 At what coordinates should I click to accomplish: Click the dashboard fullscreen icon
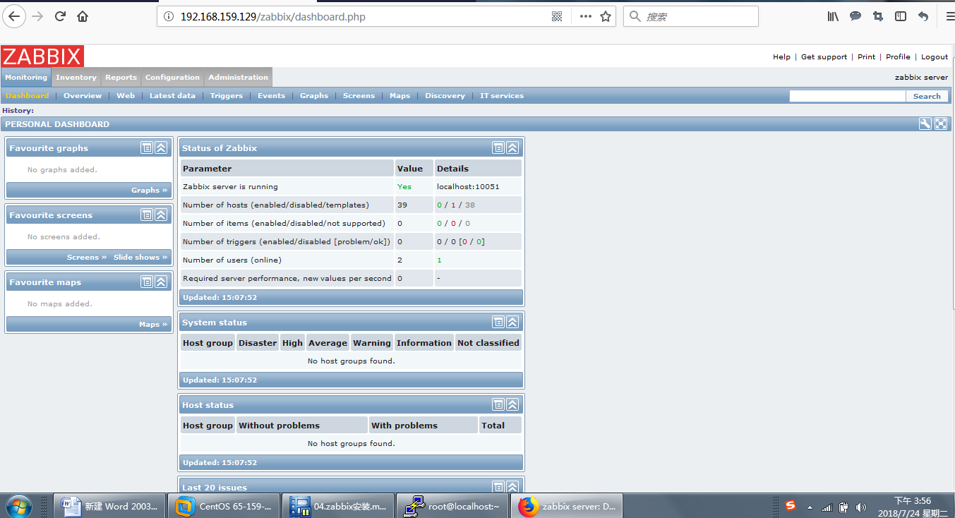point(941,124)
